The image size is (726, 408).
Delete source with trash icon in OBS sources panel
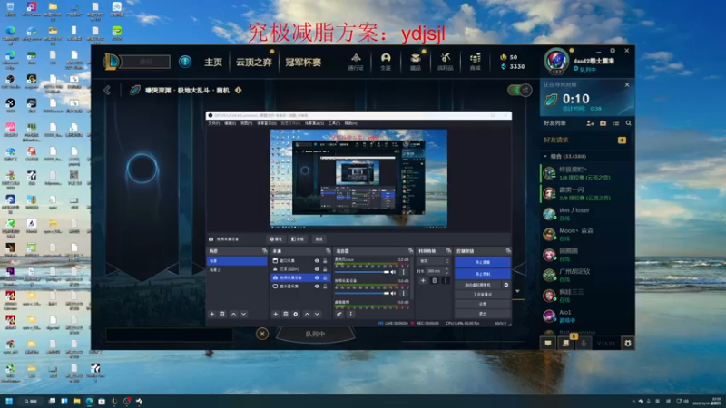tap(286, 314)
